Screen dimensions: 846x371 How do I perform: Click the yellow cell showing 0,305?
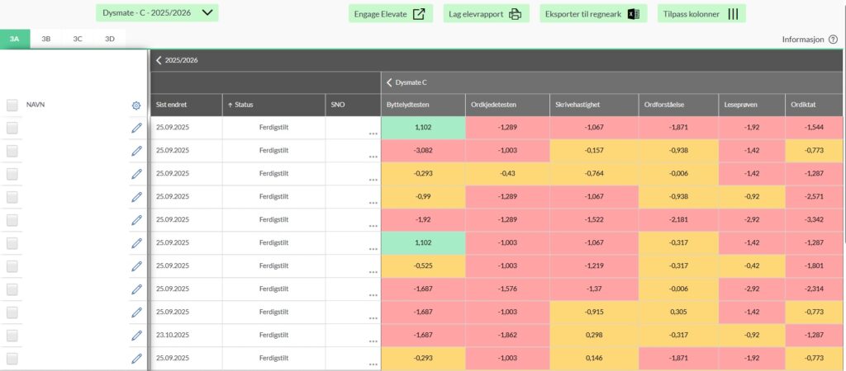pyautogui.click(x=678, y=312)
